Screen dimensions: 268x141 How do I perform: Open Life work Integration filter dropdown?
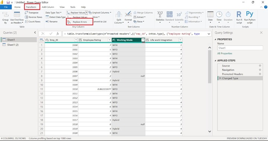coord(180,40)
